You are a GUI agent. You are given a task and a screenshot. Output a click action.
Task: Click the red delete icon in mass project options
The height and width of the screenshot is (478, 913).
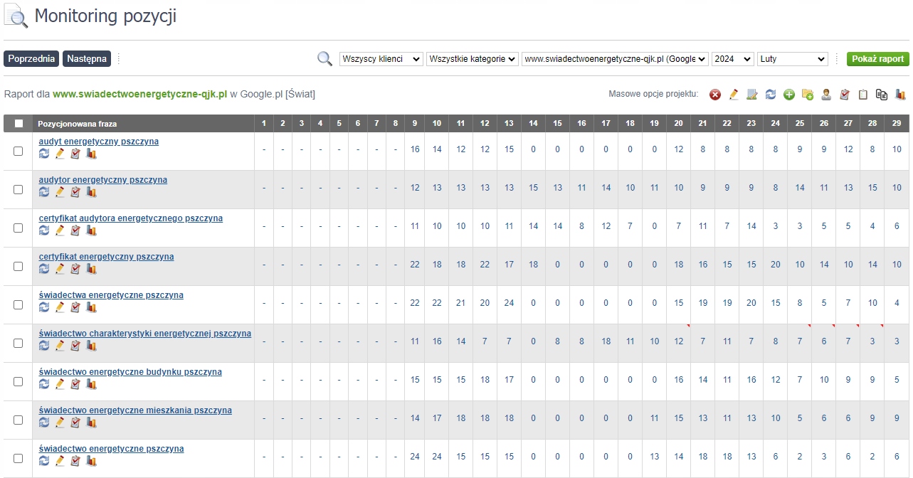pos(715,95)
